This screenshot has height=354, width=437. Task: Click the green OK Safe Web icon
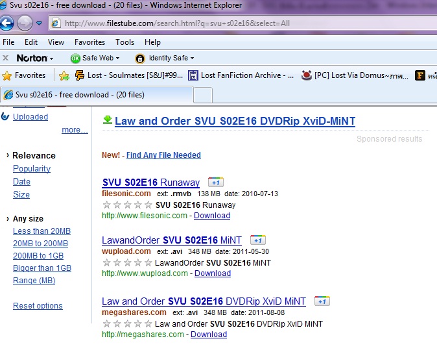75,58
